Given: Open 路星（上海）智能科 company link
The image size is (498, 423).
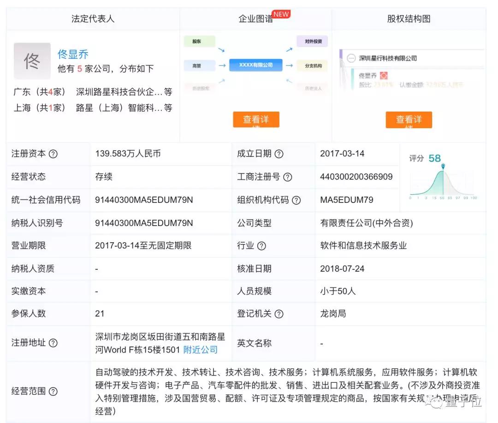Looking at the screenshot, I should [119, 108].
